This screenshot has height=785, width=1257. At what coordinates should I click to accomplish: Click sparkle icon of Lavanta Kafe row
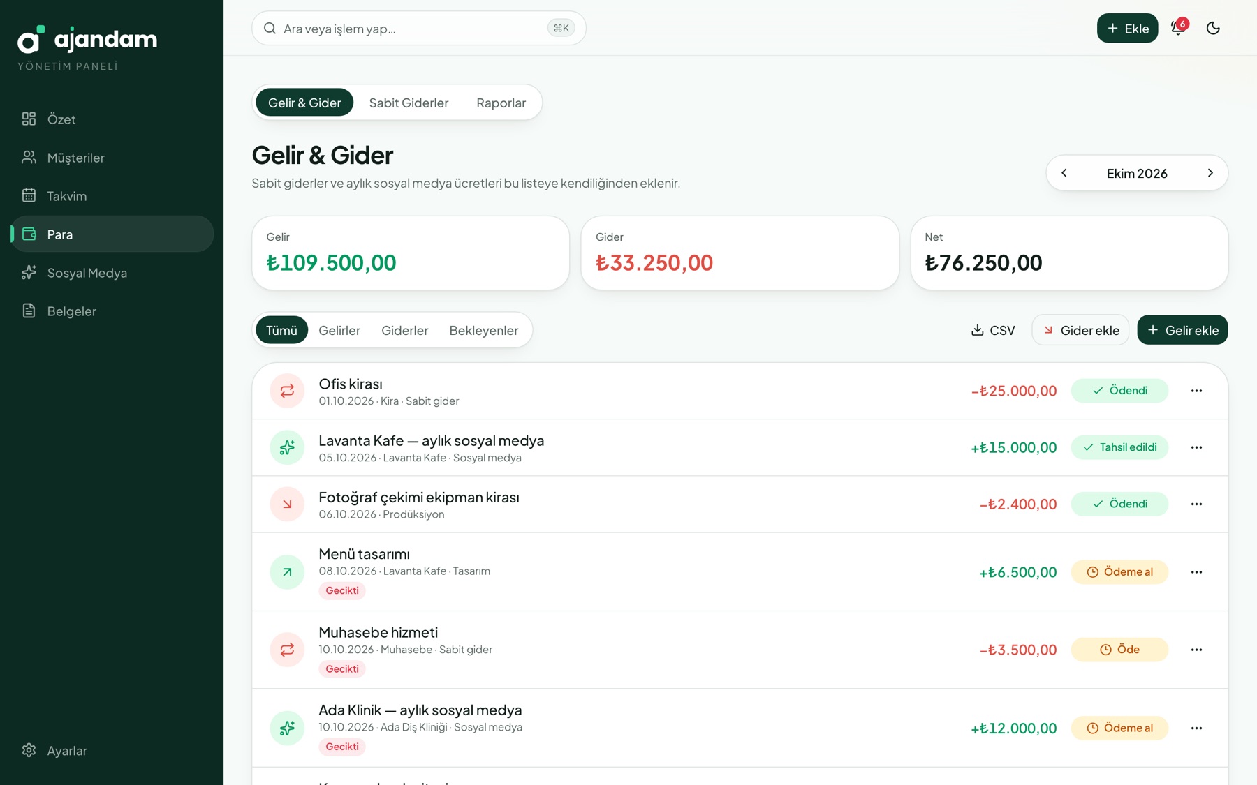coord(287,447)
